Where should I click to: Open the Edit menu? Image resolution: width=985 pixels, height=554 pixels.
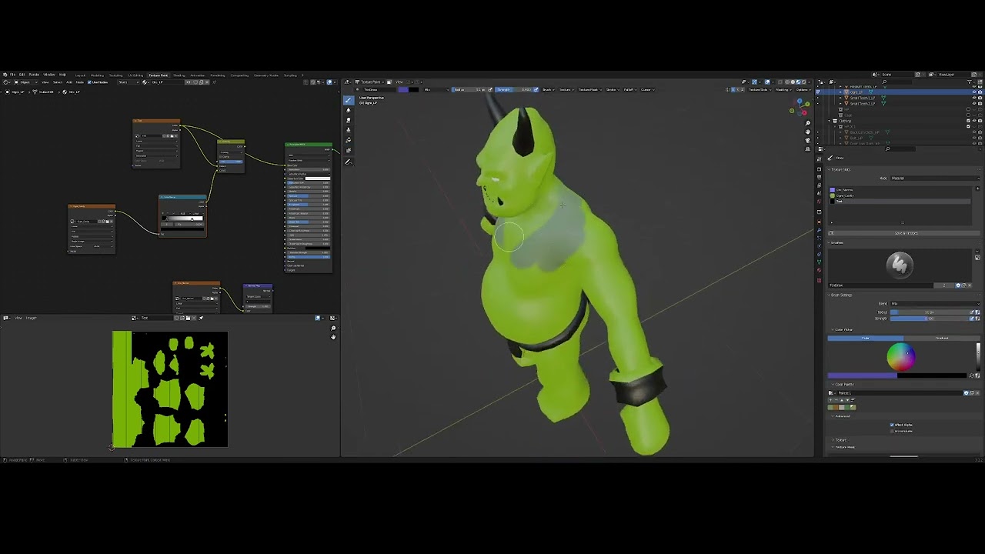point(22,75)
